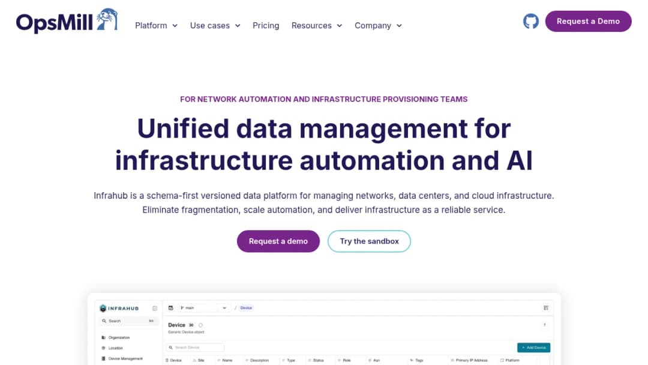Image resolution: width=648 pixels, height=365 pixels.
Task: Click the Try the sandbox button
Action: tap(369, 241)
